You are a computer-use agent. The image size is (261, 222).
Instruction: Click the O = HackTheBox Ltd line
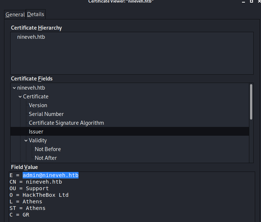(x=39, y=195)
